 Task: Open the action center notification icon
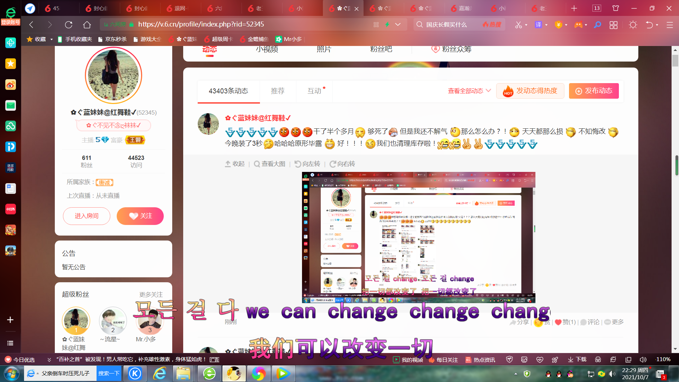(660, 374)
